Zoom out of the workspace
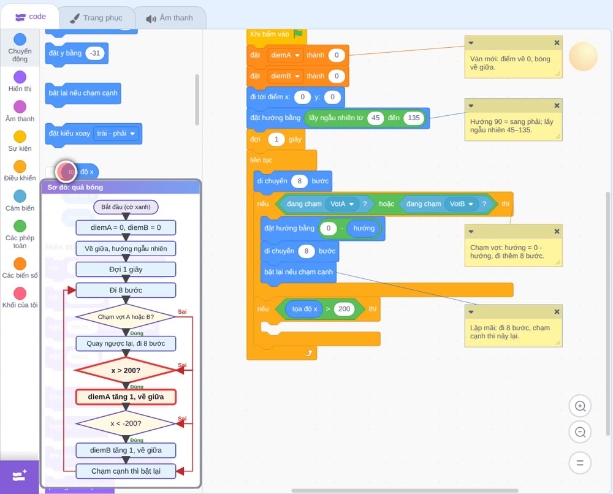The image size is (613, 494). point(580,432)
